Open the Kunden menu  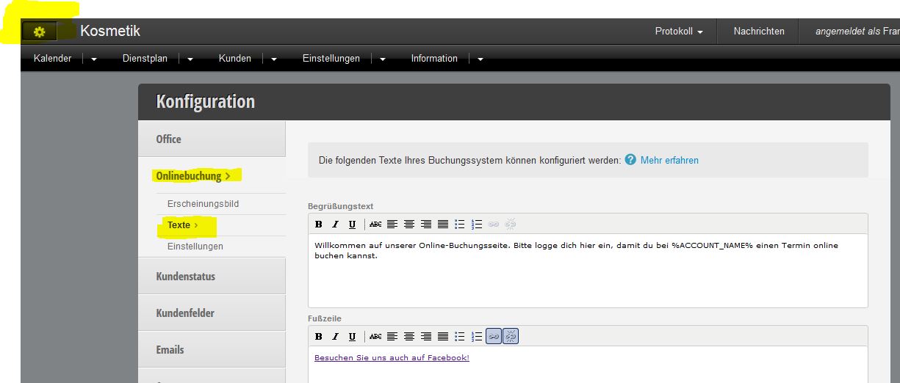click(234, 59)
